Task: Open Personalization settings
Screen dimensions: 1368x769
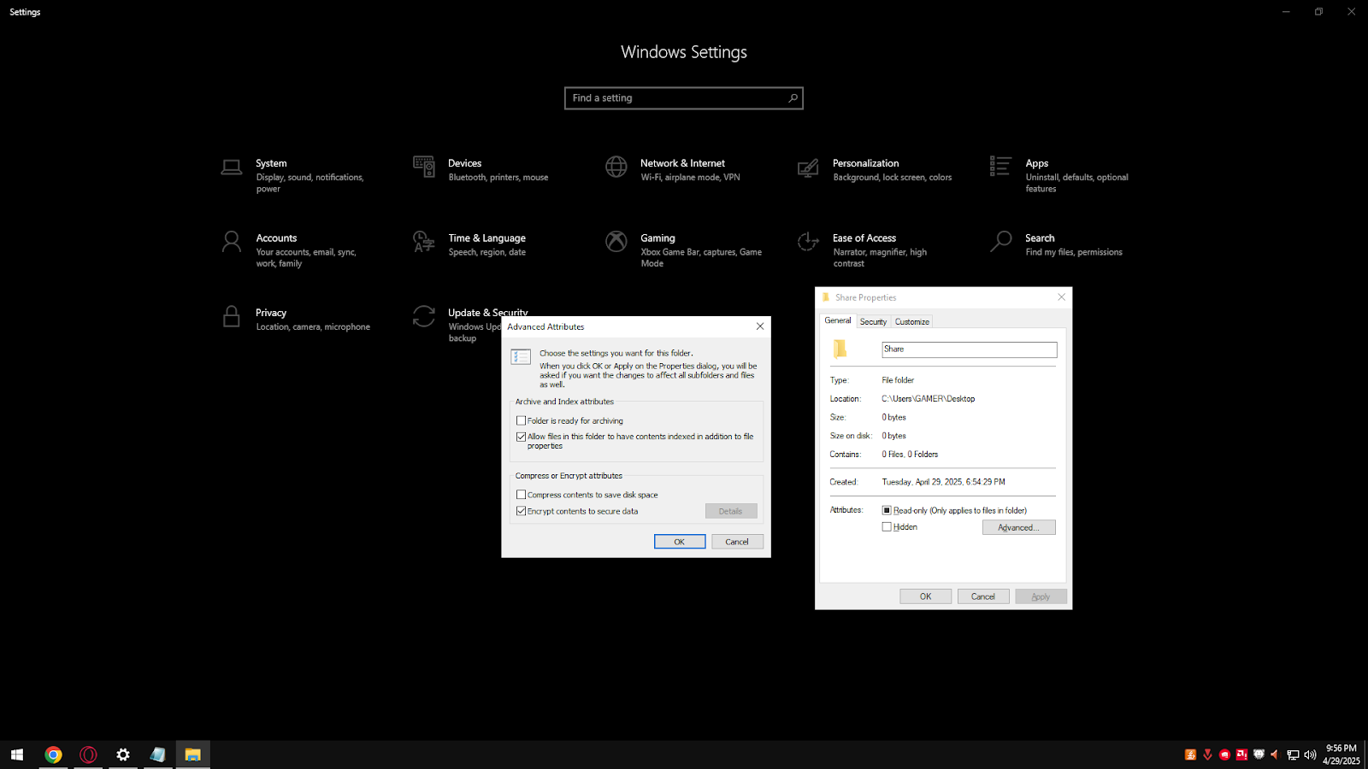Action: coord(865,163)
